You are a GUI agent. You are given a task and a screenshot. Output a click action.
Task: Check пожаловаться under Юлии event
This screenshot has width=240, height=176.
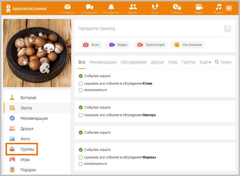click(x=80, y=90)
